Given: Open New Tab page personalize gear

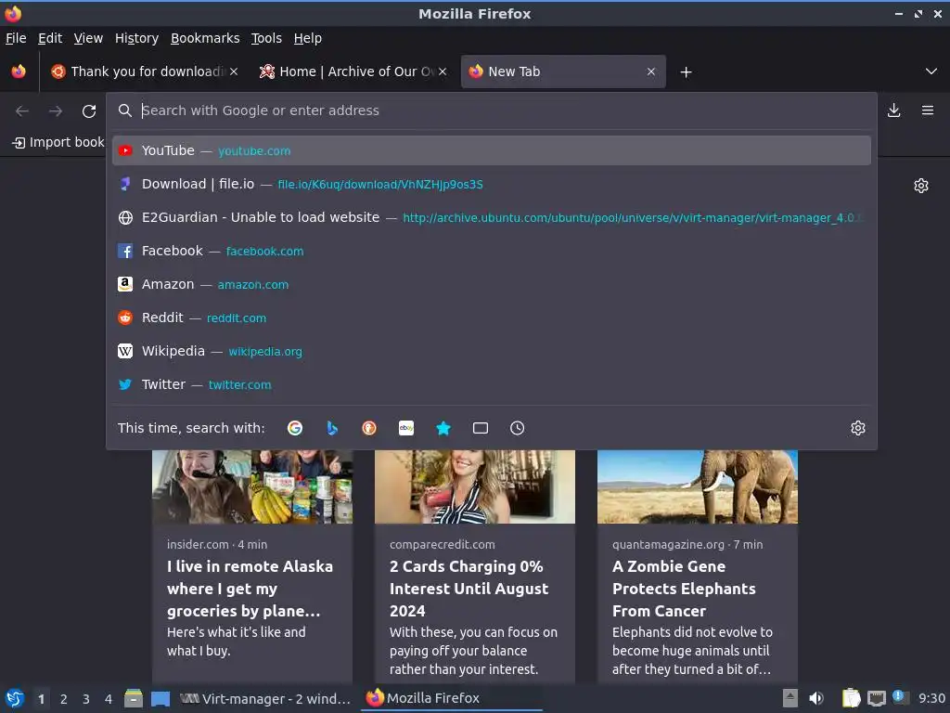Looking at the screenshot, I should coord(921,186).
